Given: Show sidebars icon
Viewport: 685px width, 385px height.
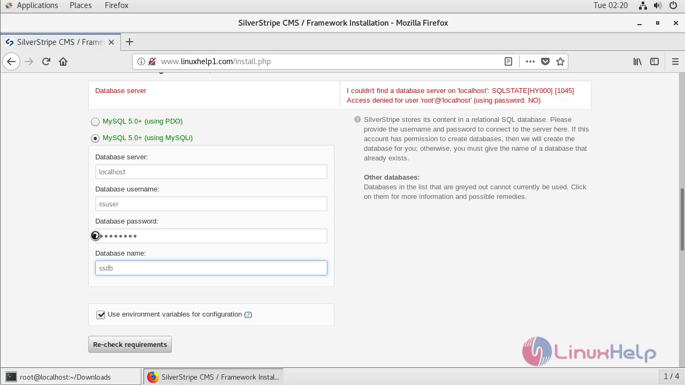Looking at the screenshot, I should [654, 61].
